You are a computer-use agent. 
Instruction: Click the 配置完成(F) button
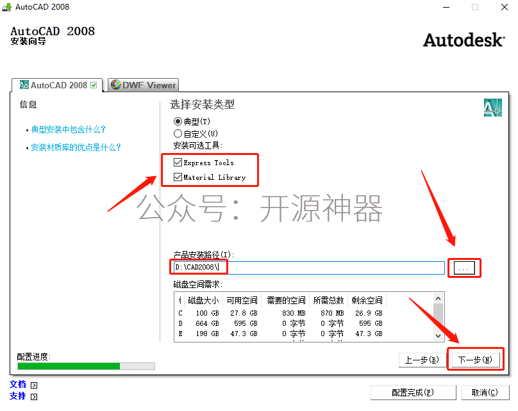pyautogui.click(x=413, y=392)
